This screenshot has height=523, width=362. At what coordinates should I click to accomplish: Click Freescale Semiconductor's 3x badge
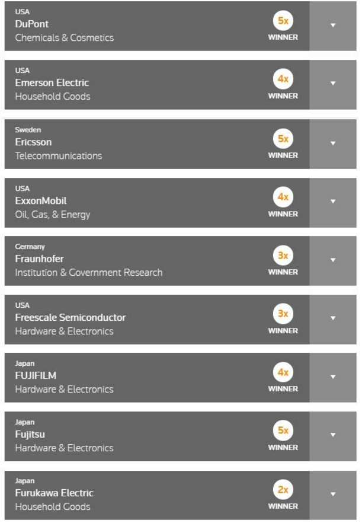pyautogui.click(x=283, y=314)
